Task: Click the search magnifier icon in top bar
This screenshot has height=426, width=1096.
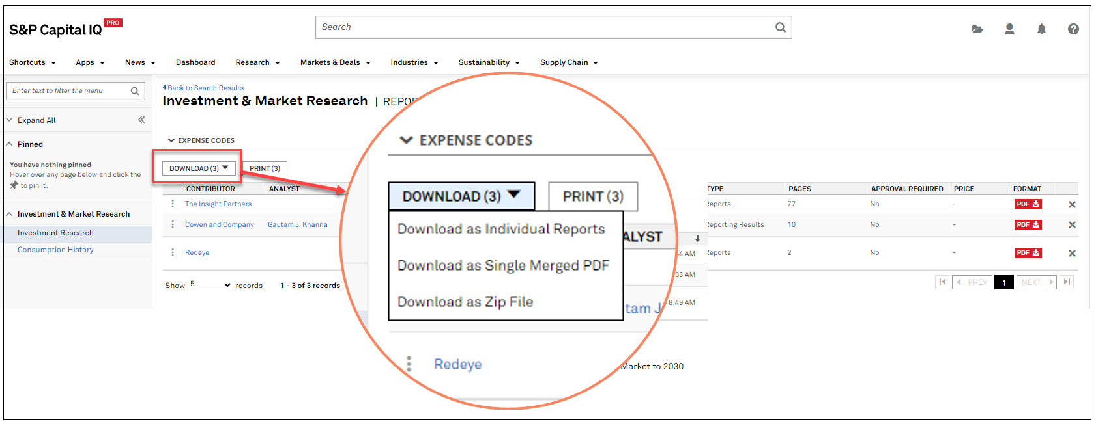Action: 780,27
